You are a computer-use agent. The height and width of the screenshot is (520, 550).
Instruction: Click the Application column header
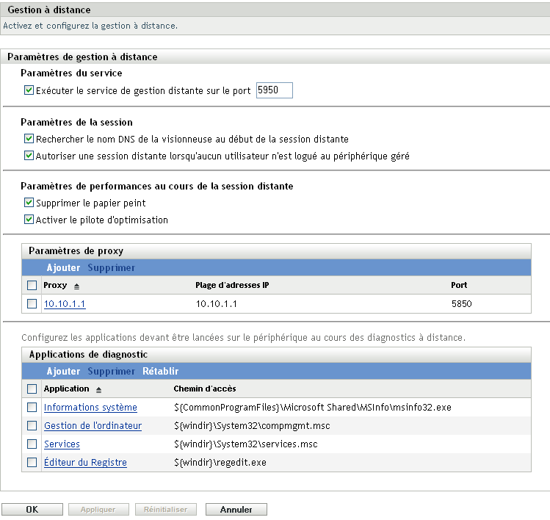pos(66,389)
